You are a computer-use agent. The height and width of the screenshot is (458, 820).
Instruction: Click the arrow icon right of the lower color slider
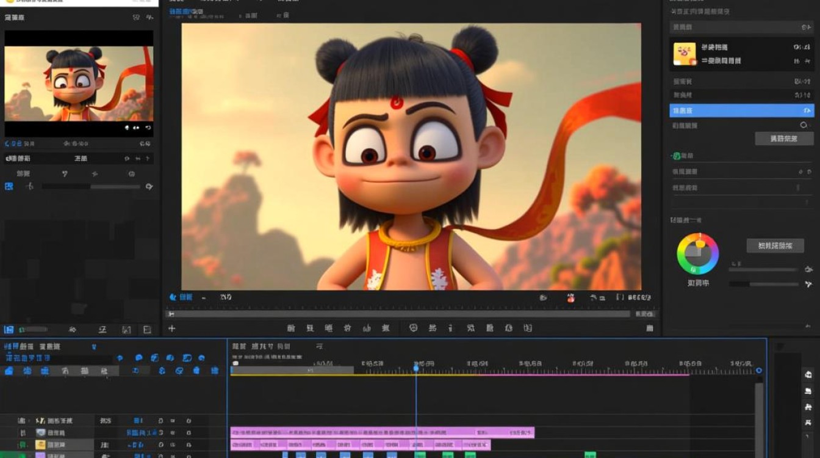pos(808,284)
